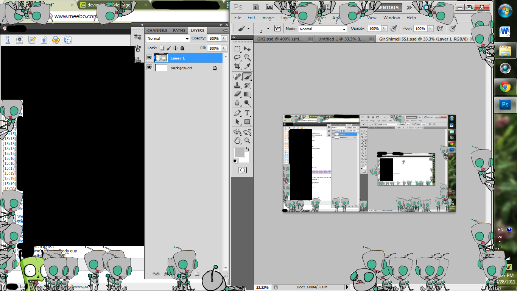Select the Brush tool in toolbox
Viewport: 517px width, 291px height.
click(x=247, y=77)
